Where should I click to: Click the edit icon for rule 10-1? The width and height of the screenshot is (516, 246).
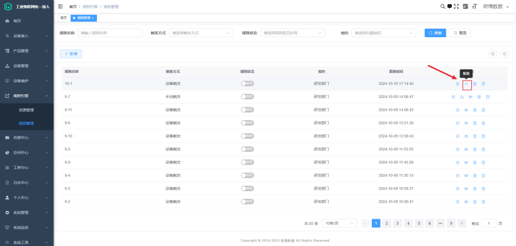pos(458,84)
